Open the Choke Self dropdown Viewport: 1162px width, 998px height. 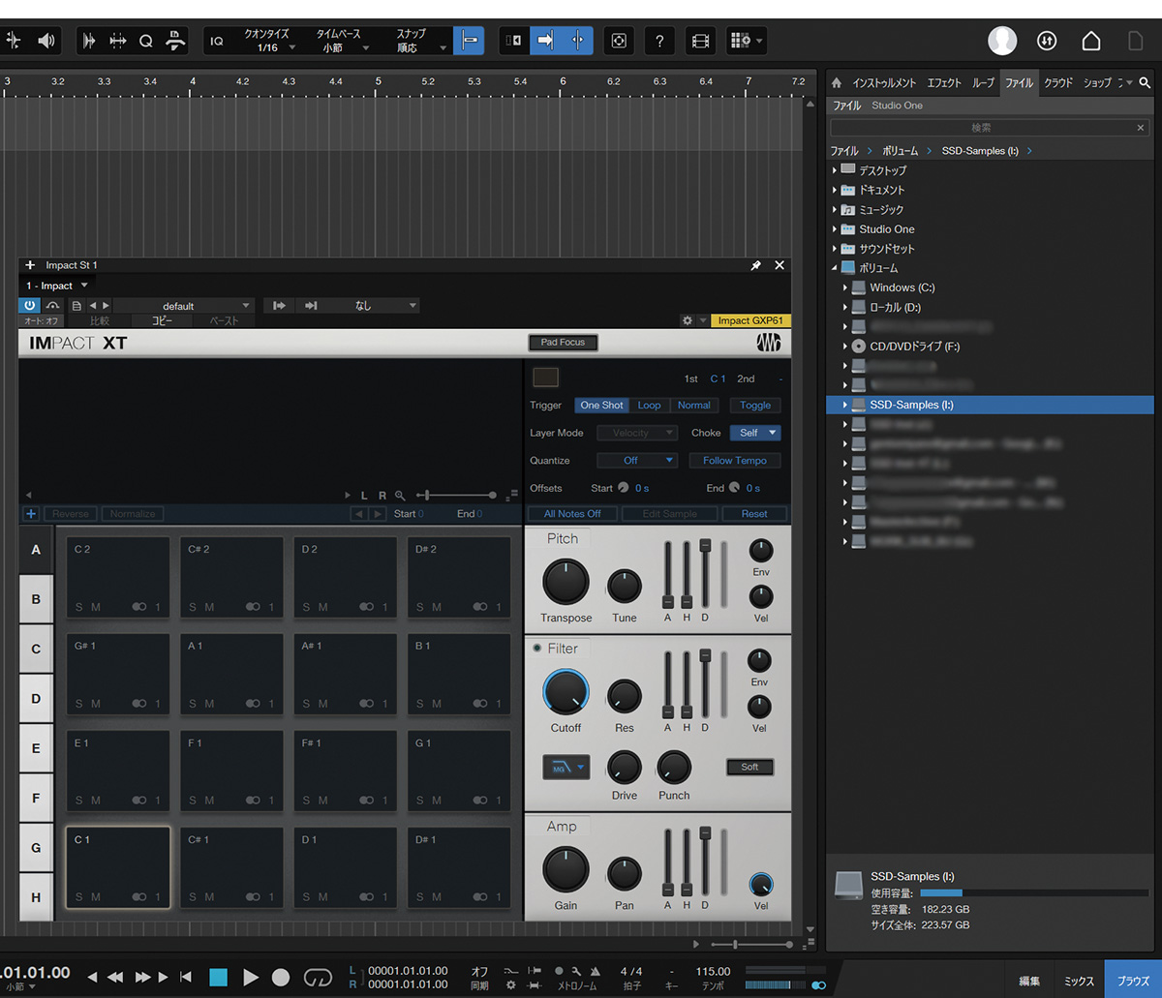pos(755,433)
